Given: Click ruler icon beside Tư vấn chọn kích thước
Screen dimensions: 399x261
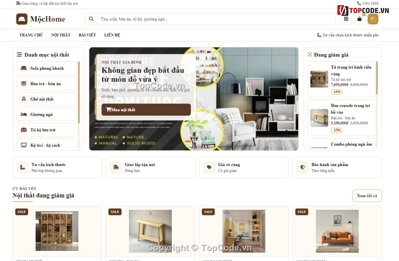Looking at the screenshot, I should point(319,35).
